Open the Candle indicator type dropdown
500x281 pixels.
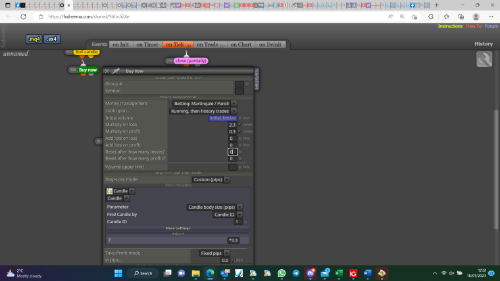pos(120,191)
